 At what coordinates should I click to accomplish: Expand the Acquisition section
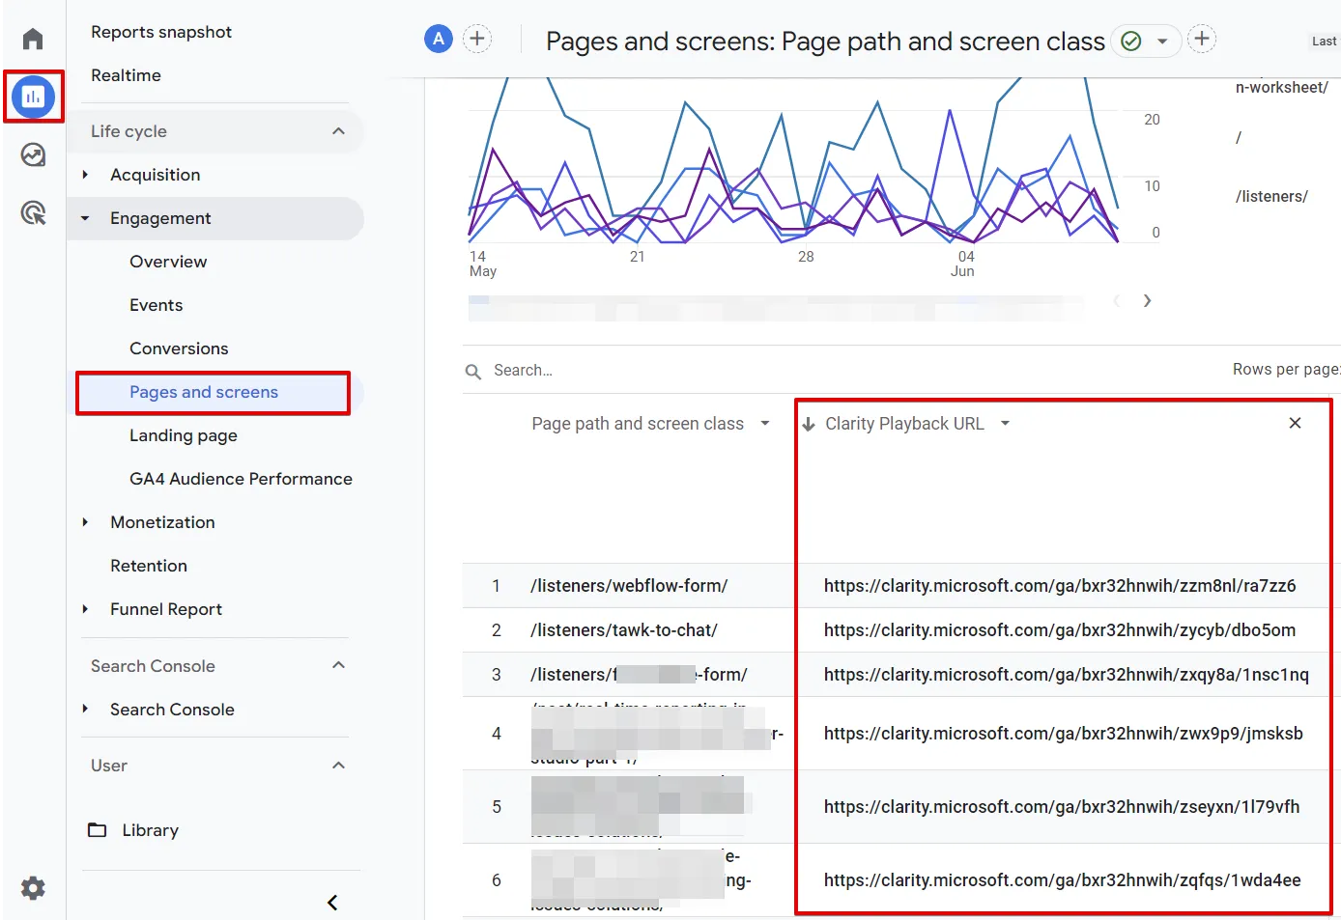point(85,175)
